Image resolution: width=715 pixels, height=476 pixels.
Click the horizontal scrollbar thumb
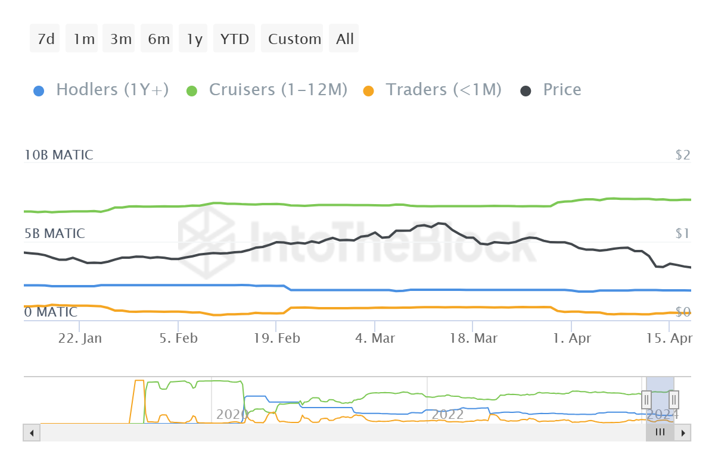tap(660, 433)
